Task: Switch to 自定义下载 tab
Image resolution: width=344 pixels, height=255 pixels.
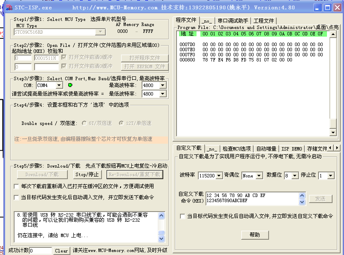Action: (189, 148)
